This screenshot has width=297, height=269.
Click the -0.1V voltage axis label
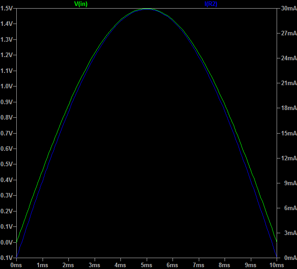point(6,258)
